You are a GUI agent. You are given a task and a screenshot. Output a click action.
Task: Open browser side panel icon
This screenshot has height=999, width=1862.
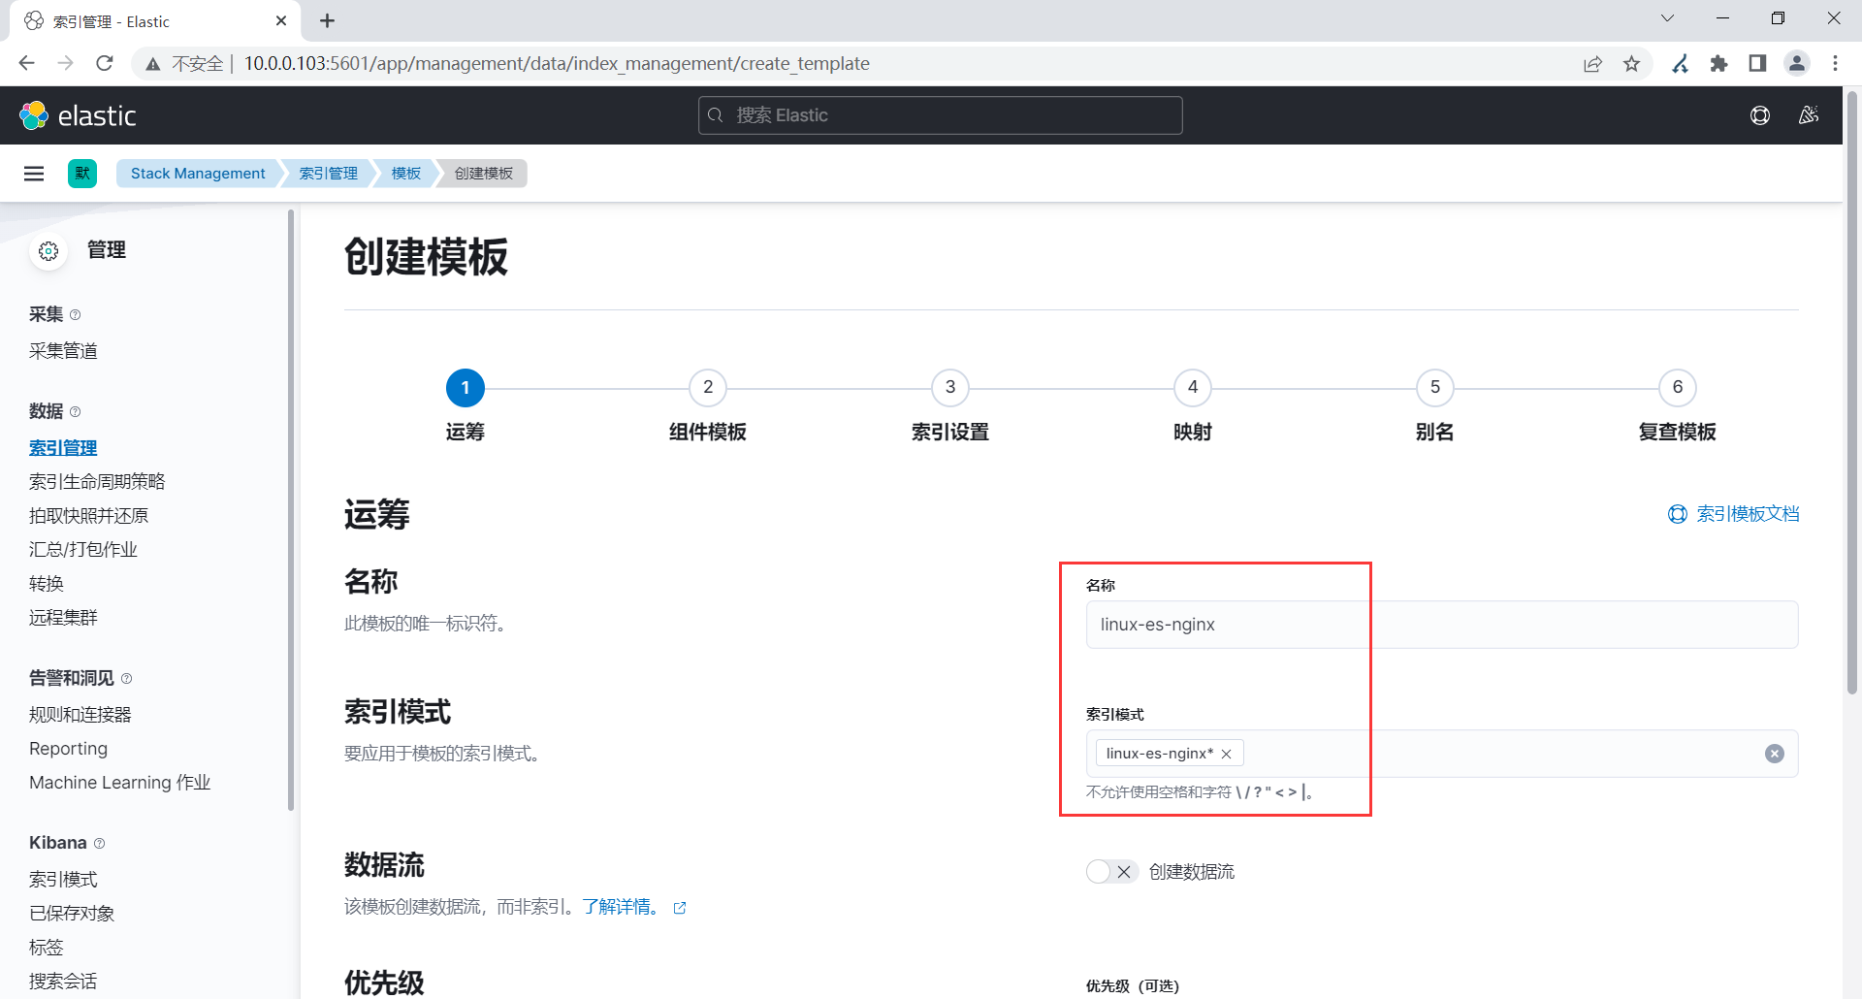click(1757, 63)
